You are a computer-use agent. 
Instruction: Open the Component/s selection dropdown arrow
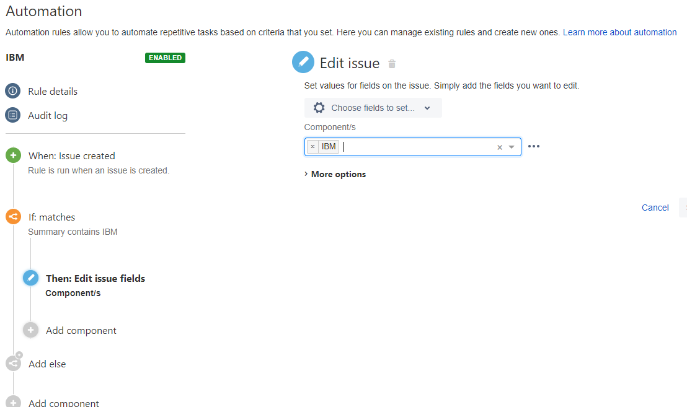point(511,147)
